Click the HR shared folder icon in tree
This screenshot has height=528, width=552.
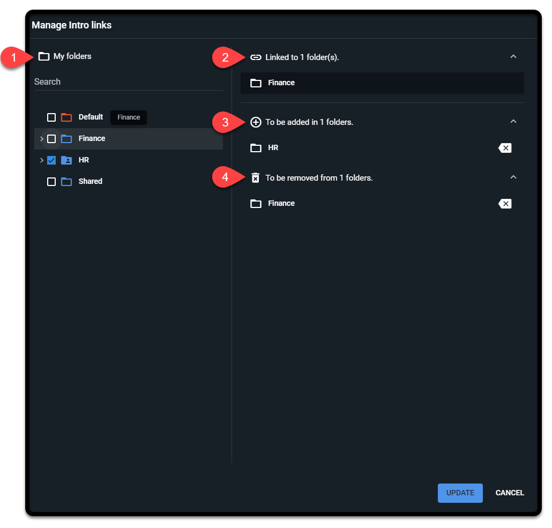click(66, 160)
